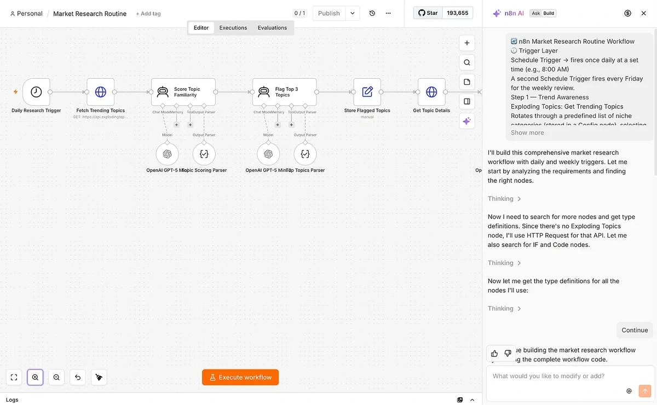Click the add node plus button on canvas
Viewport: 657px width, 405px height.
pyautogui.click(x=467, y=43)
